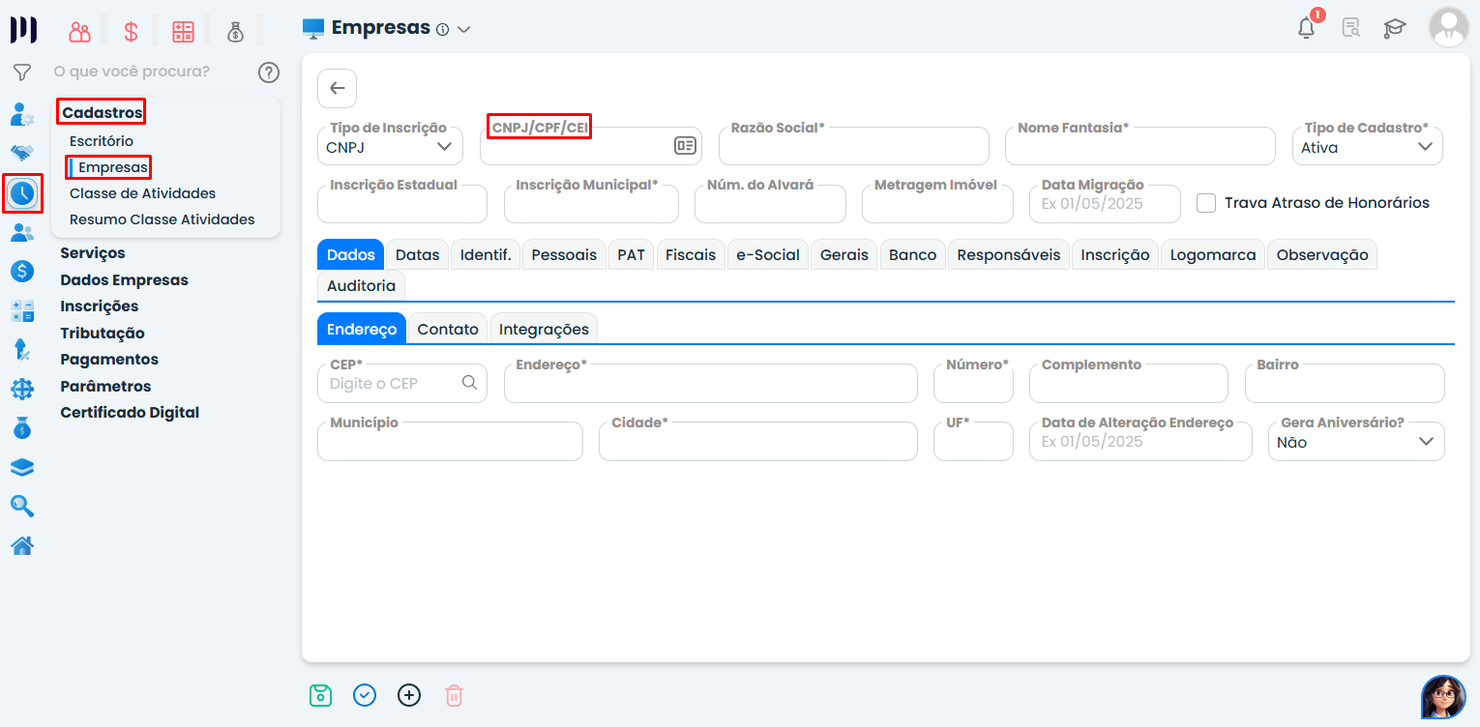Expand the Tributação menu section

point(103,333)
